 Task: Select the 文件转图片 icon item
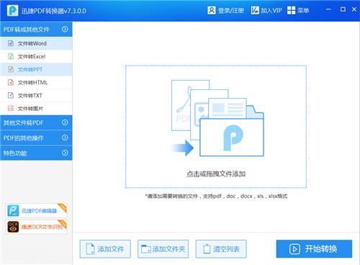[11, 108]
